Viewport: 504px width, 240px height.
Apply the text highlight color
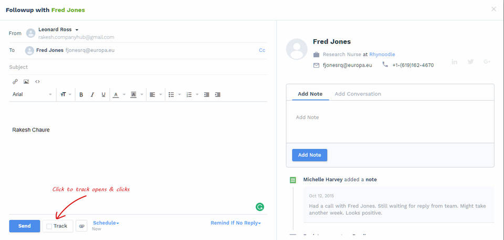pyautogui.click(x=133, y=95)
